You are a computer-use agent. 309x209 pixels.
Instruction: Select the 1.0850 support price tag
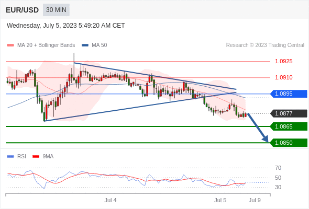point(289,143)
